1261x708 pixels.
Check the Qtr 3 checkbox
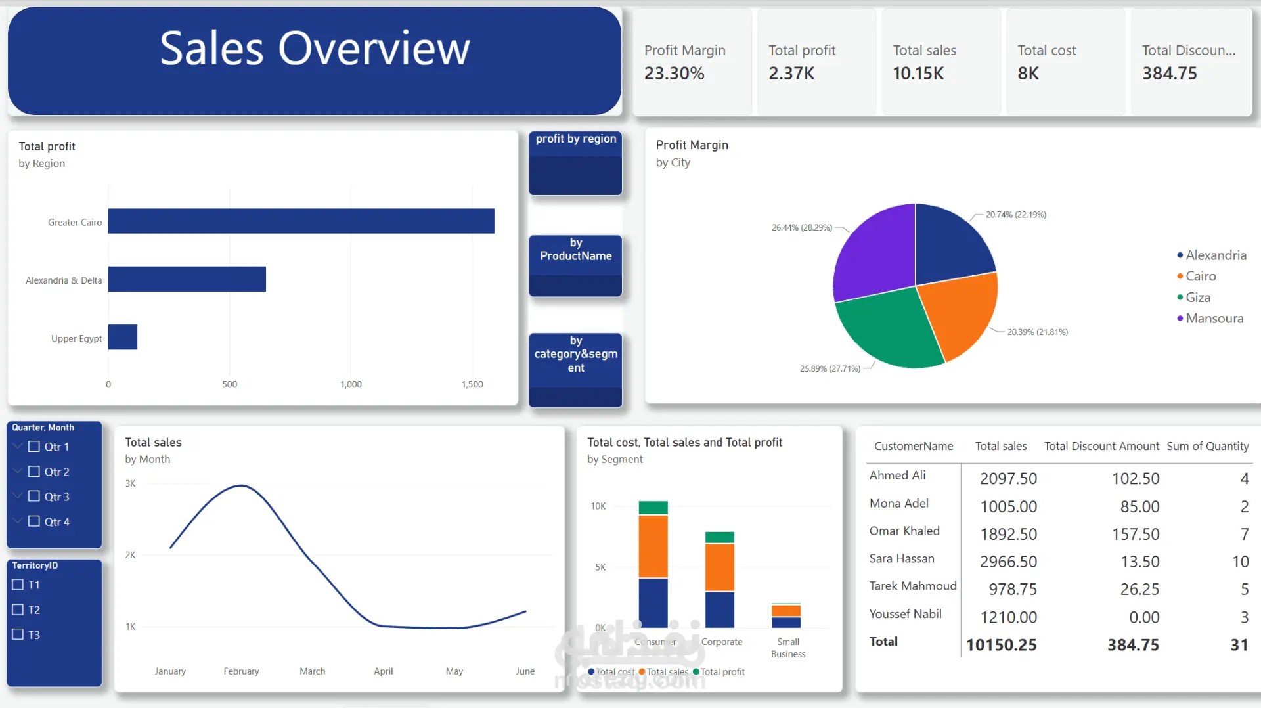pos(34,497)
